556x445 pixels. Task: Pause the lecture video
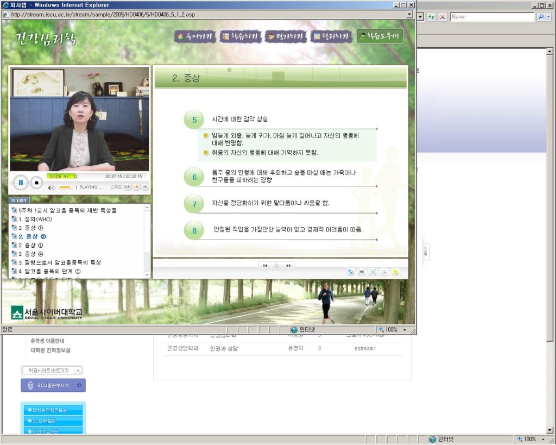pos(21,183)
